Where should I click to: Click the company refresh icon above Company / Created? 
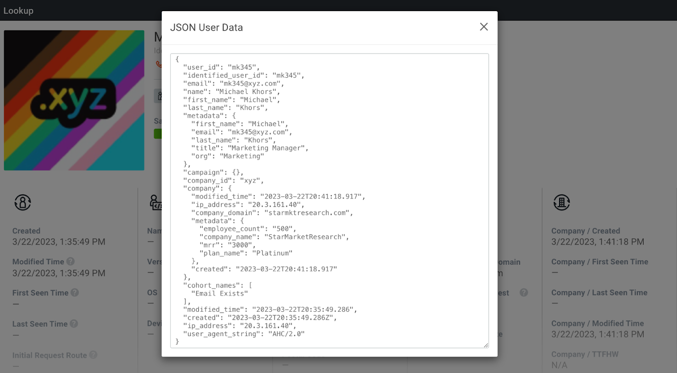(x=561, y=203)
